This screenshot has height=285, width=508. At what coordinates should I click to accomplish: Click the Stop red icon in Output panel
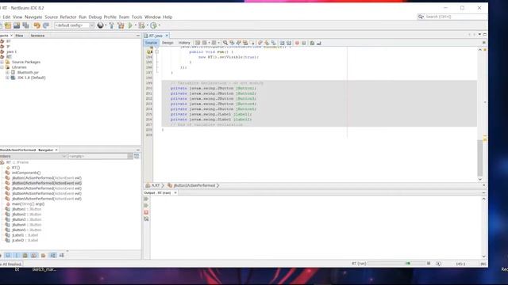(146, 212)
